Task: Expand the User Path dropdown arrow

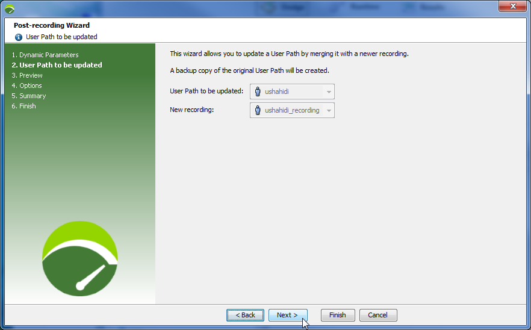Action: (x=328, y=92)
